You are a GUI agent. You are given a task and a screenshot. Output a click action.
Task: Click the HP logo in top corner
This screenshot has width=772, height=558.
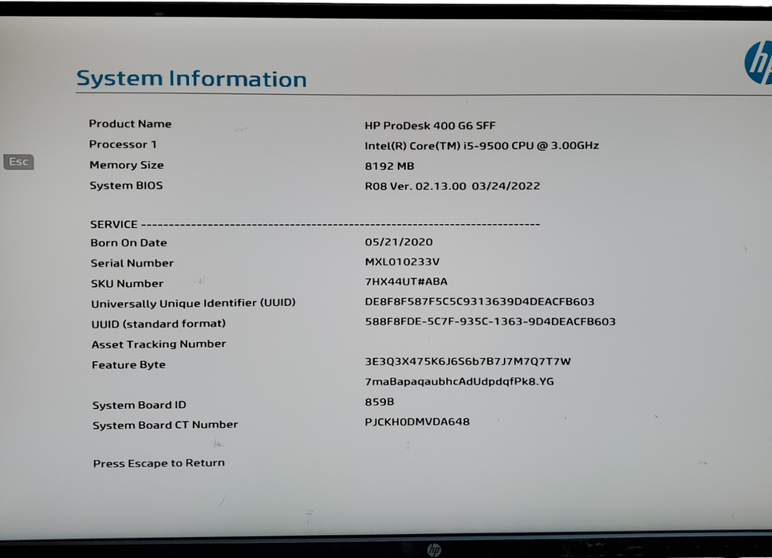(758, 62)
